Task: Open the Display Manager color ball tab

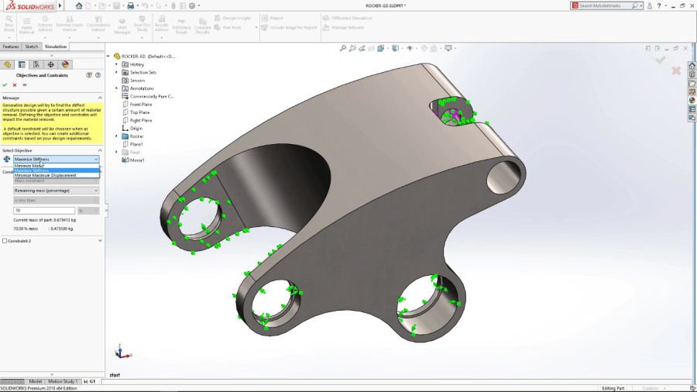Action: pos(65,65)
